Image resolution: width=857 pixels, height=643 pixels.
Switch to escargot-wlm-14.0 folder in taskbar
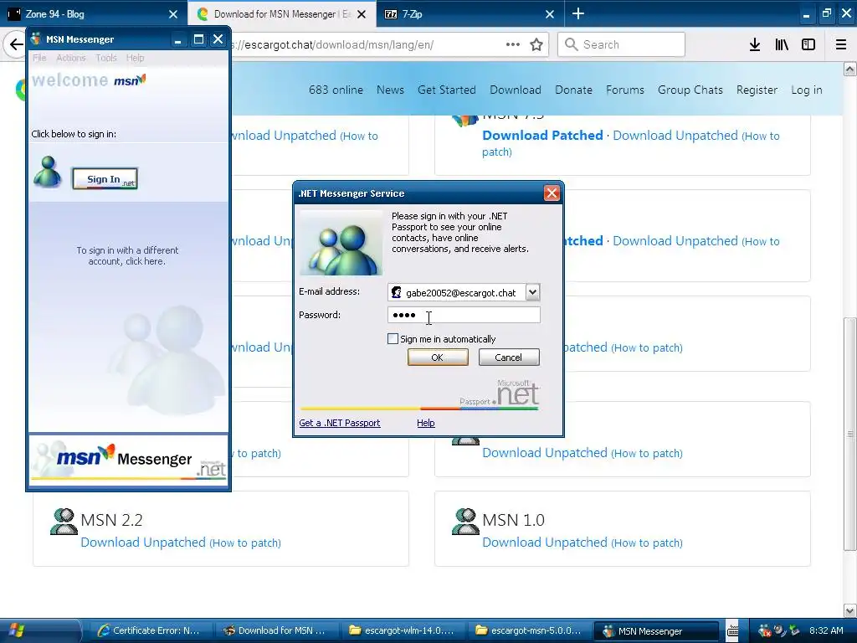[x=403, y=630]
